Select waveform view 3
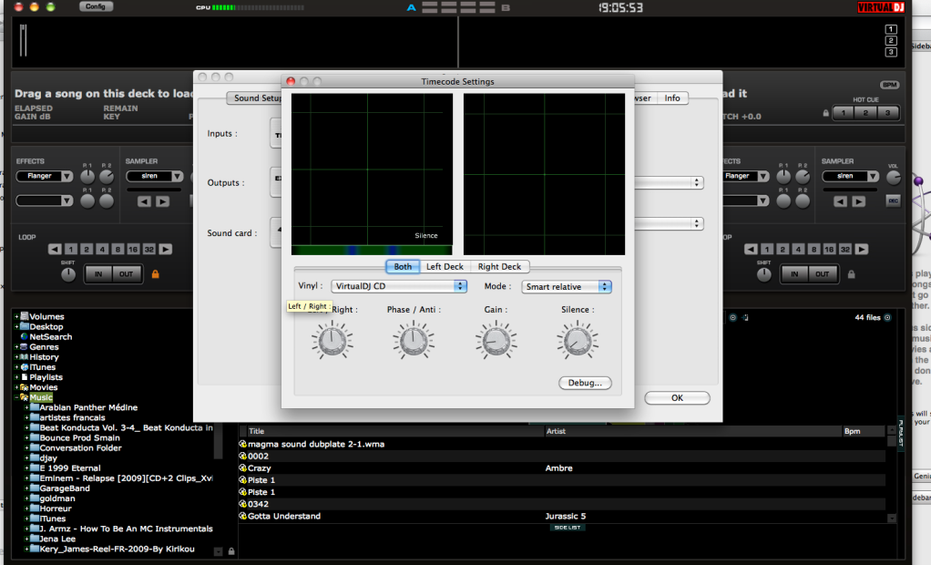This screenshot has height=565, width=931. click(891, 52)
